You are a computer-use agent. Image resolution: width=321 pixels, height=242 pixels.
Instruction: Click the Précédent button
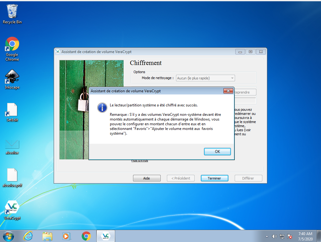180,178
